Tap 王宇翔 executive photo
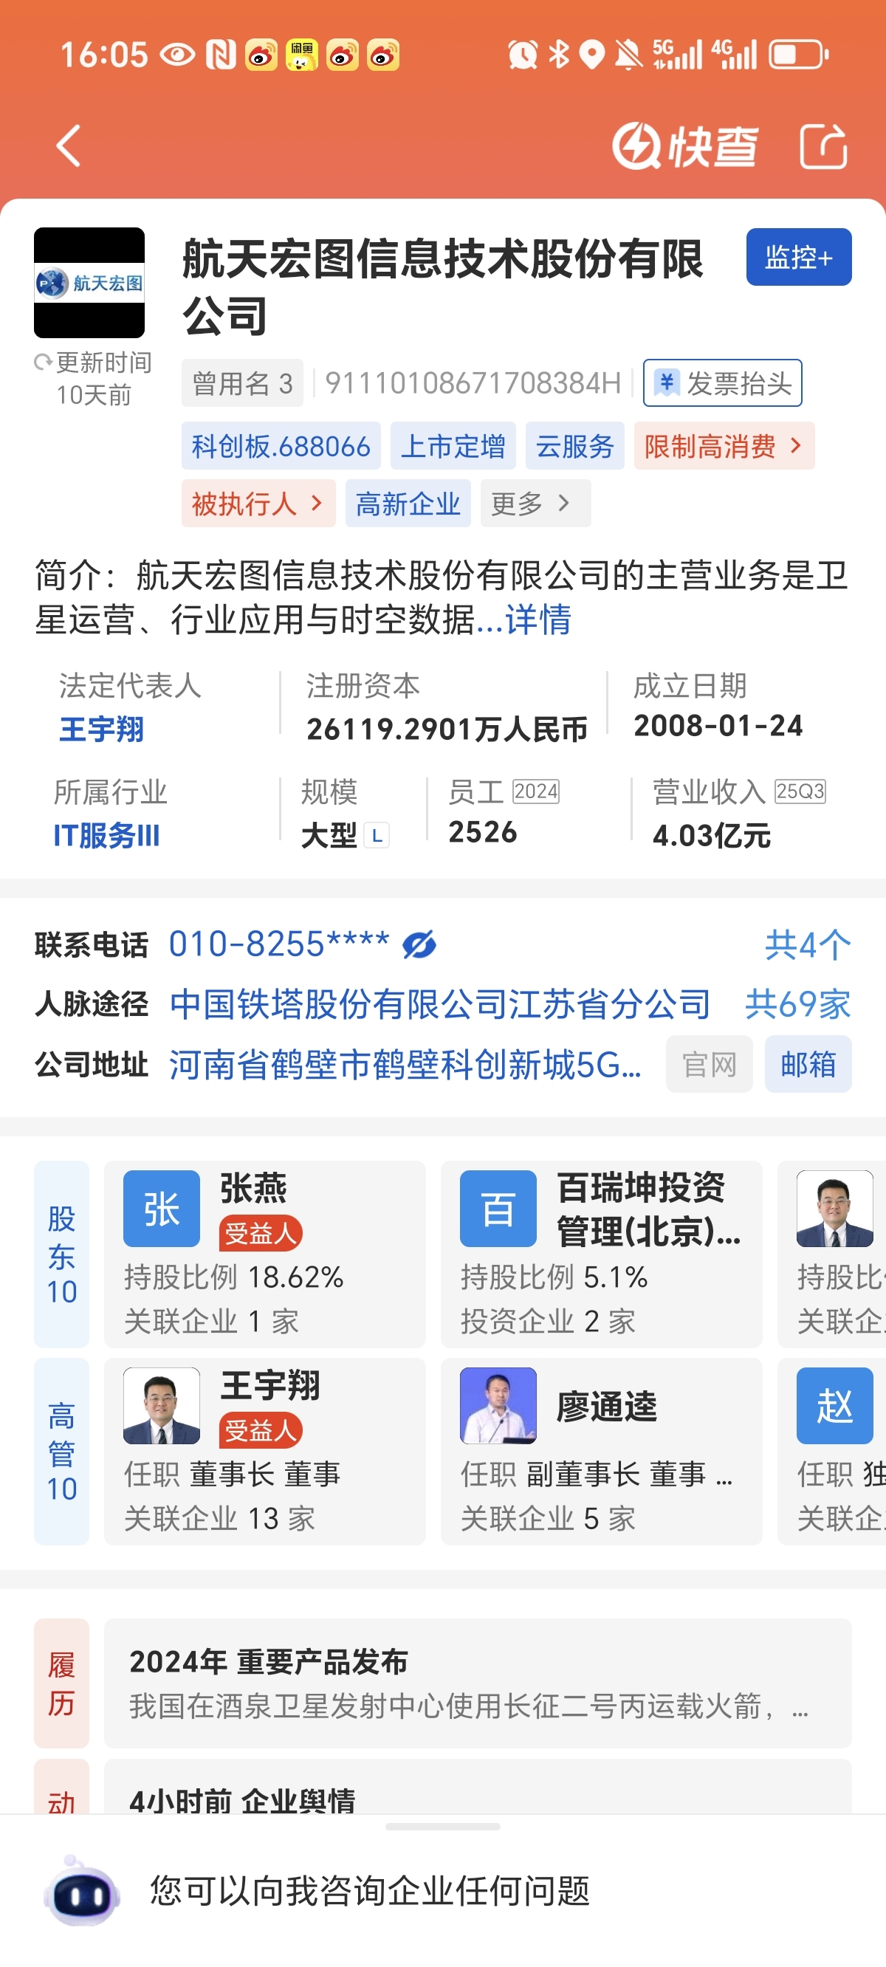The image size is (886, 1967). (161, 1406)
